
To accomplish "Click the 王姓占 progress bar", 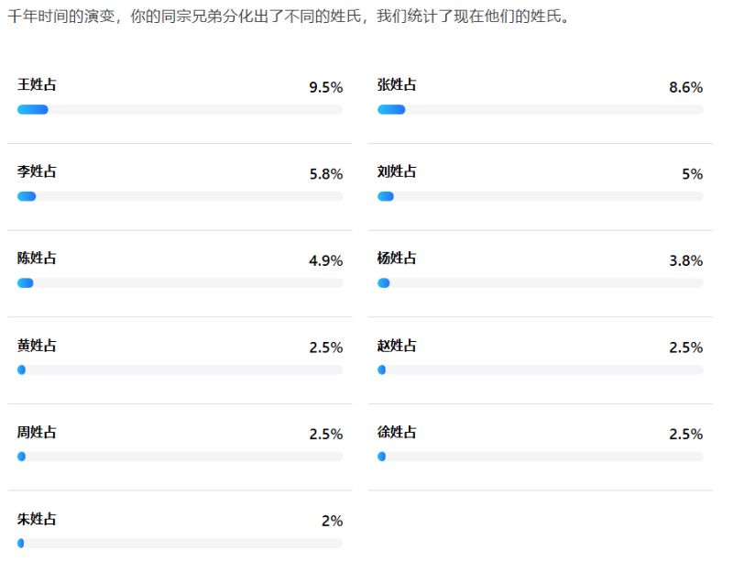I will pos(180,110).
